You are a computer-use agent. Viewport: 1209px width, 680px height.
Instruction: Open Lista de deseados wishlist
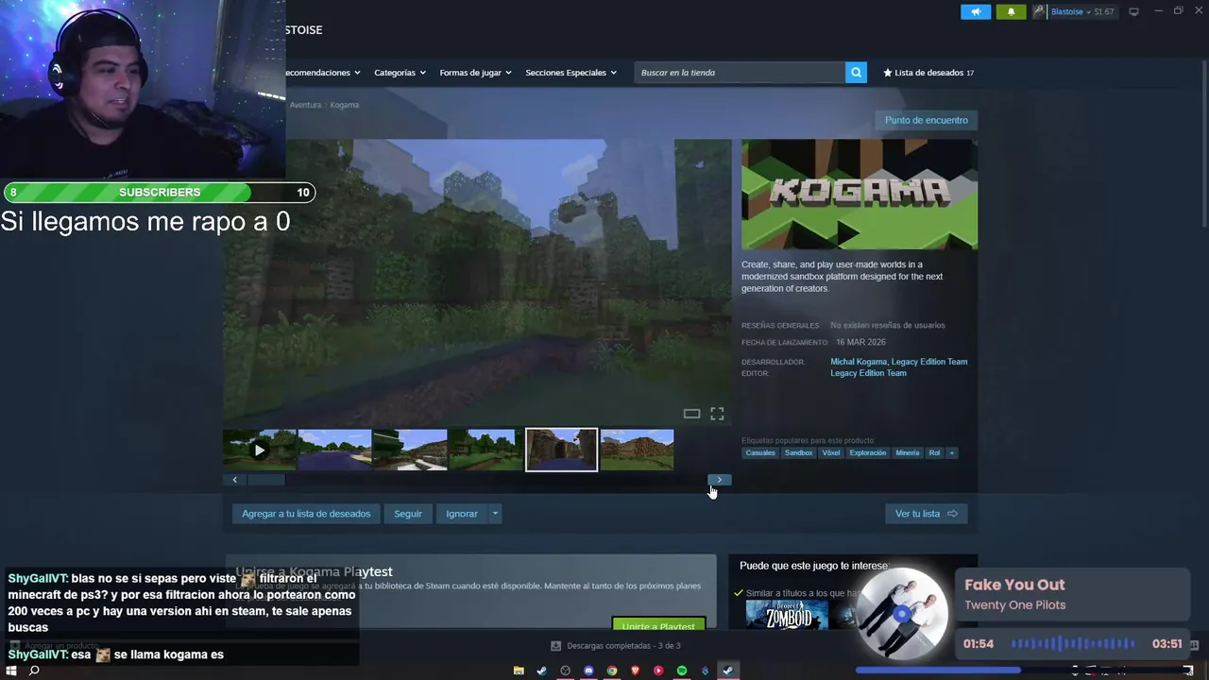(928, 73)
